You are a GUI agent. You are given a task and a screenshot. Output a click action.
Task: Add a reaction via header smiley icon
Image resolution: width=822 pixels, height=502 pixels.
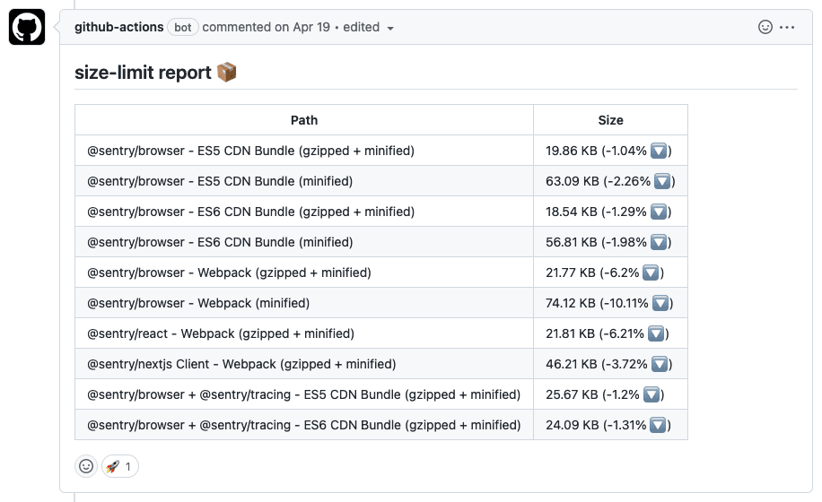click(x=765, y=27)
